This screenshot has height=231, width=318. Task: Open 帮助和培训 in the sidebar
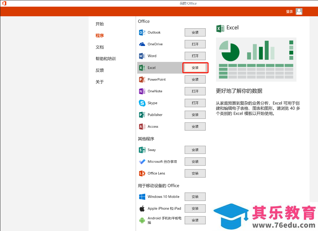(x=106, y=59)
